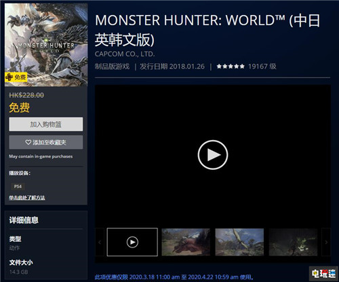Image resolution: width=339 pixels, height=282 pixels.
Task: Click the PS Plus 免费 badge
Action: click(16, 77)
